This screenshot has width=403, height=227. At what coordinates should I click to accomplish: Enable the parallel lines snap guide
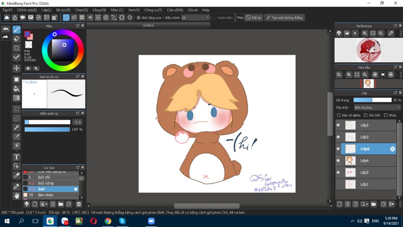(74, 17)
